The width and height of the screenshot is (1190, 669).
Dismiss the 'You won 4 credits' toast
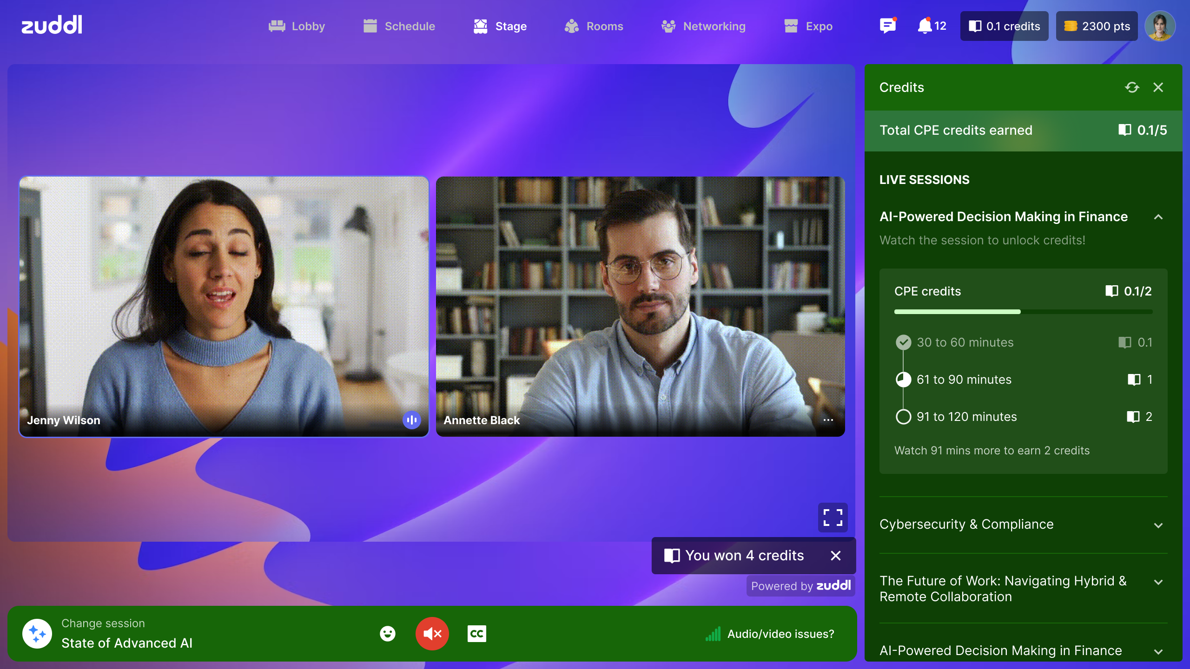[x=836, y=556]
